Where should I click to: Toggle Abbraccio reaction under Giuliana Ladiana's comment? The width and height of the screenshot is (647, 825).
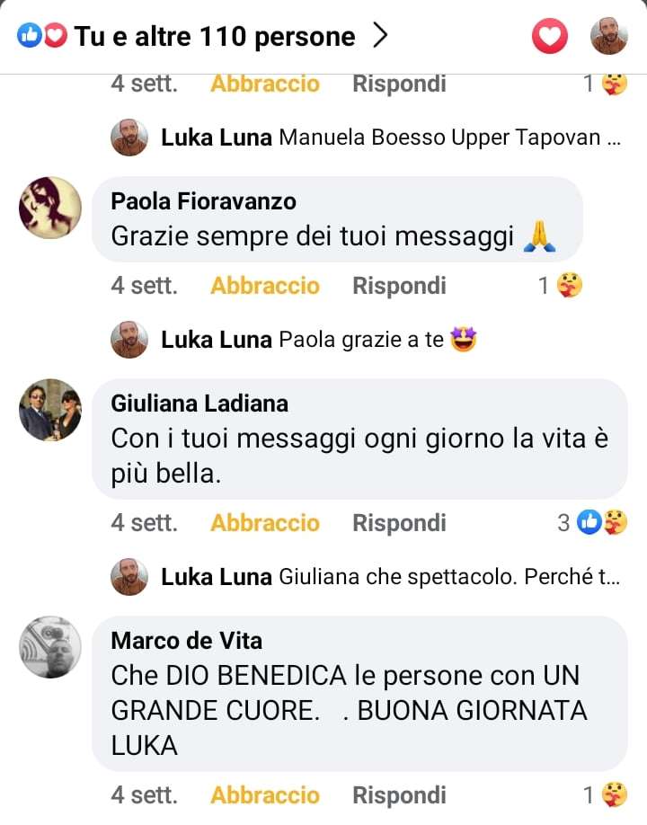265,523
